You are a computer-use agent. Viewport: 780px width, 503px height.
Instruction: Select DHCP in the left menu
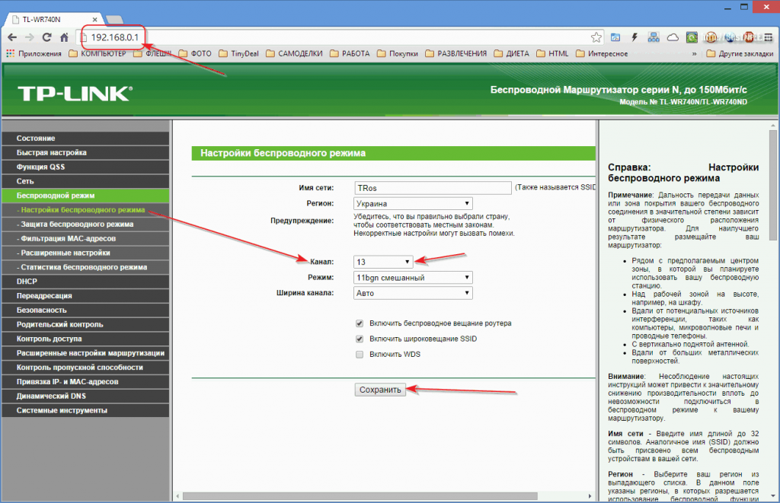tap(27, 282)
